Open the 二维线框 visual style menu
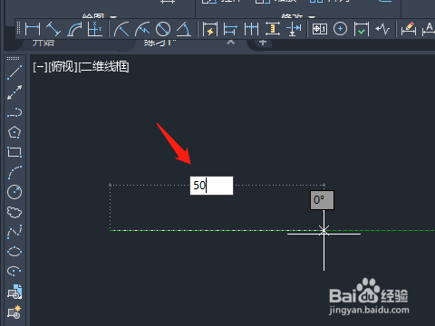Image resolution: width=435 pixels, height=326 pixels. [103, 67]
